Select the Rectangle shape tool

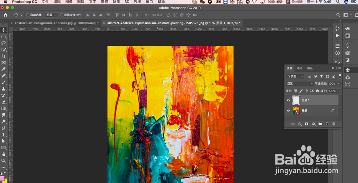click(x=3, y=148)
